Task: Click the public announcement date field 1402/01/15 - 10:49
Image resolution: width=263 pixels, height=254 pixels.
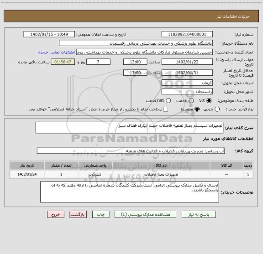Action: [x=49, y=34]
